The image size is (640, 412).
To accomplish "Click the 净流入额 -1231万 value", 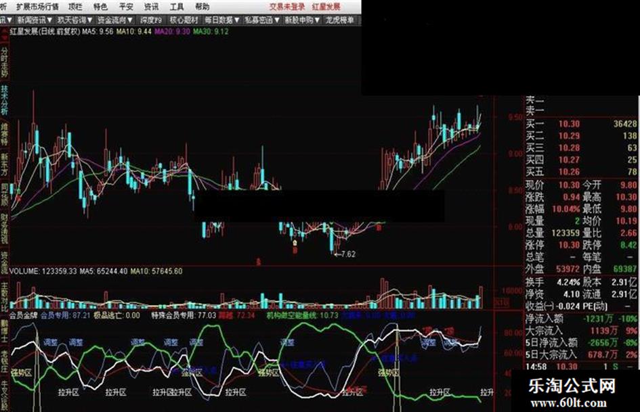I will pyautogui.click(x=598, y=319).
